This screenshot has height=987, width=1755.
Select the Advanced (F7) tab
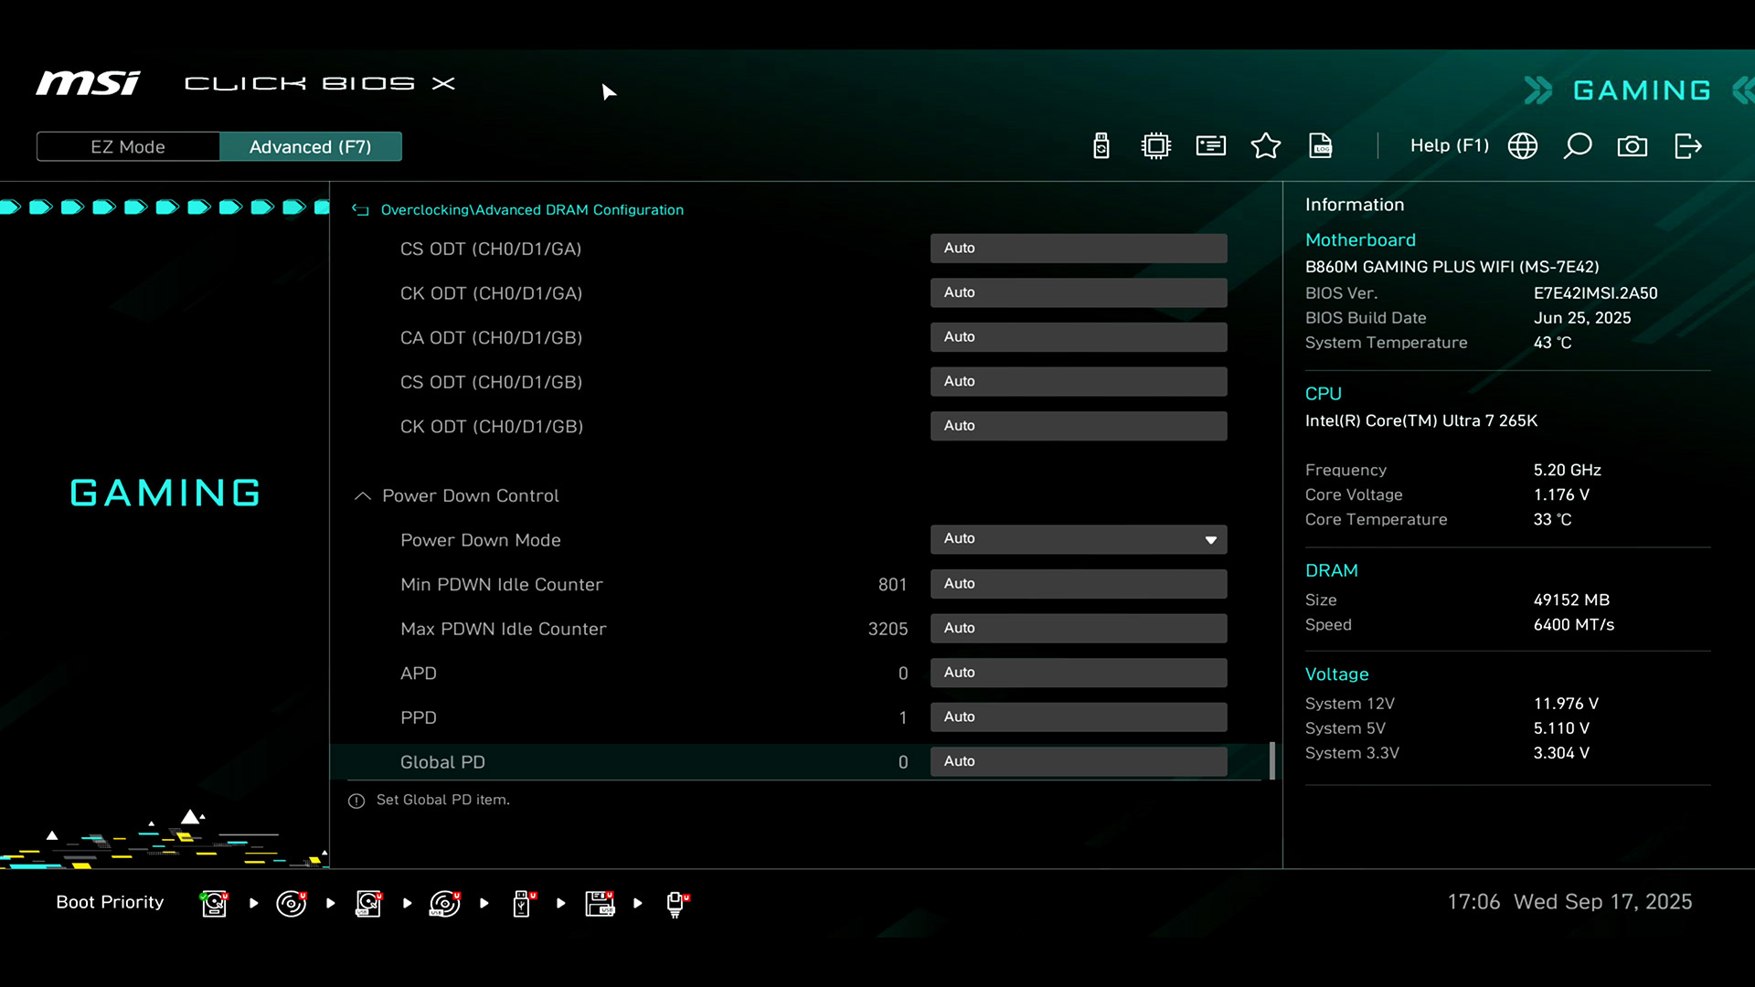(310, 147)
